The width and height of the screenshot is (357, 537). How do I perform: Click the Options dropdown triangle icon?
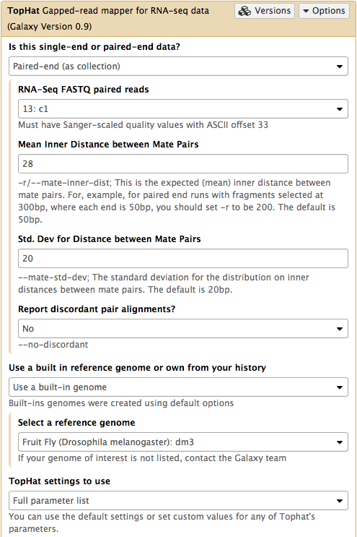click(306, 12)
